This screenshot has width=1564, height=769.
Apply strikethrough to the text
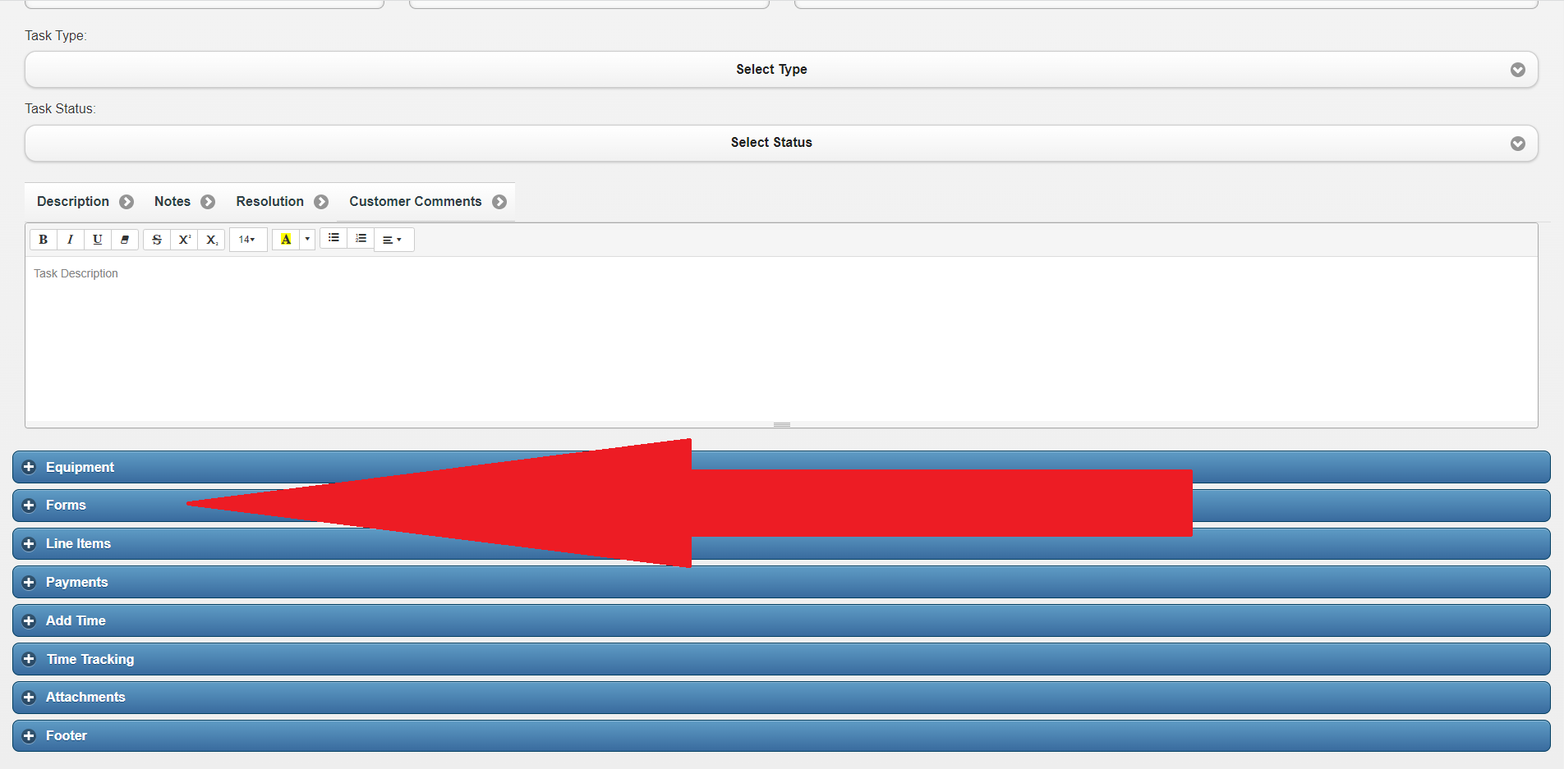pyautogui.click(x=157, y=240)
